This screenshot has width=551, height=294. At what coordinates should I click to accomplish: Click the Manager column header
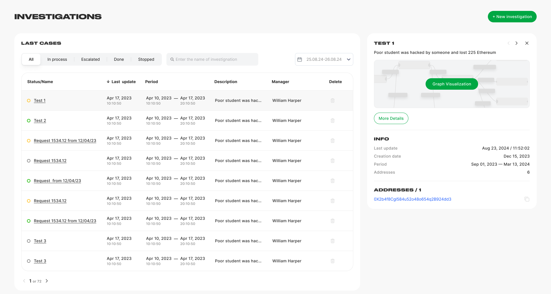click(280, 82)
